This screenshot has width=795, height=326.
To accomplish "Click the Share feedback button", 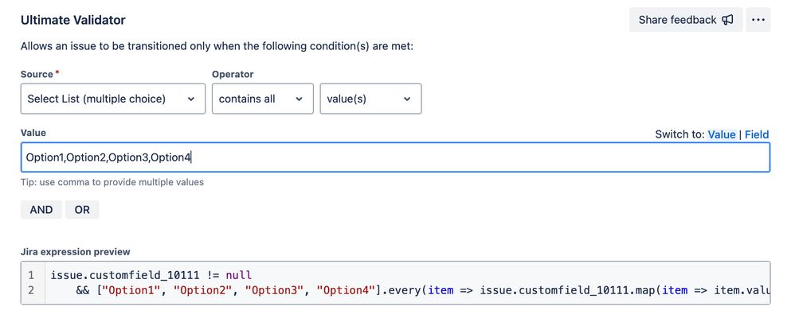I will click(x=686, y=20).
